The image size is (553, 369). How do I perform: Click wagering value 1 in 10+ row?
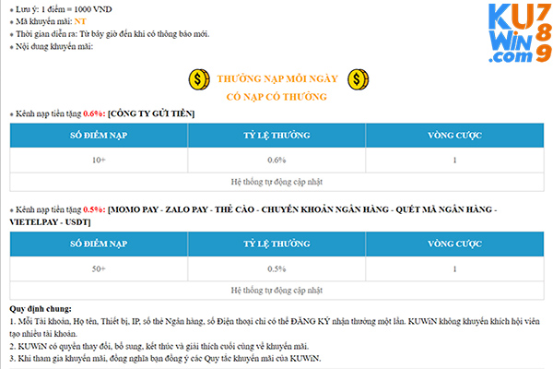[x=454, y=161]
